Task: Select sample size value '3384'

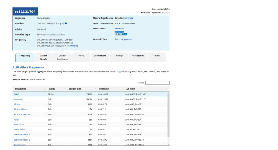Action: pos(90,140)
